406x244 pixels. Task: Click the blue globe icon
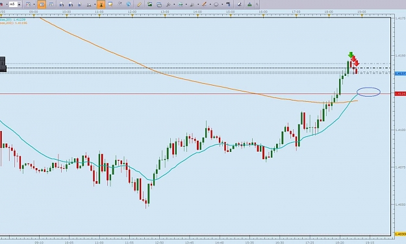[129, 4]
